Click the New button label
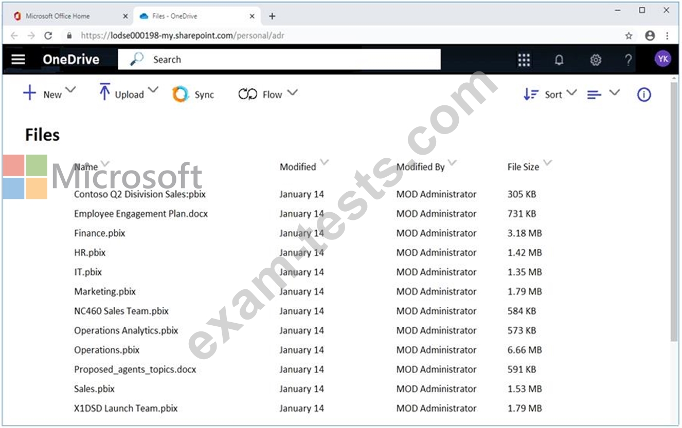Image resolution: width=682 pixels, height=428 pixels. pos(52,95)
